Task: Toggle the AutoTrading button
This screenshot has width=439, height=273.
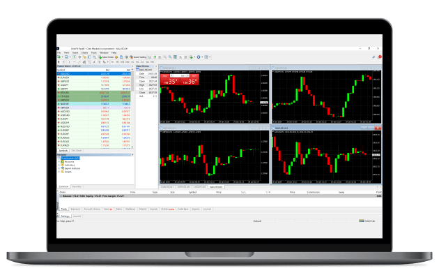Action: point(138,57)
